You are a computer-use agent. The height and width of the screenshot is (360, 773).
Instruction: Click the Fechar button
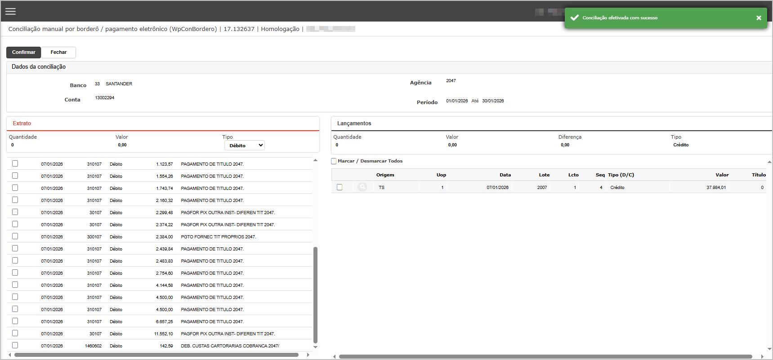click(58, 53)
